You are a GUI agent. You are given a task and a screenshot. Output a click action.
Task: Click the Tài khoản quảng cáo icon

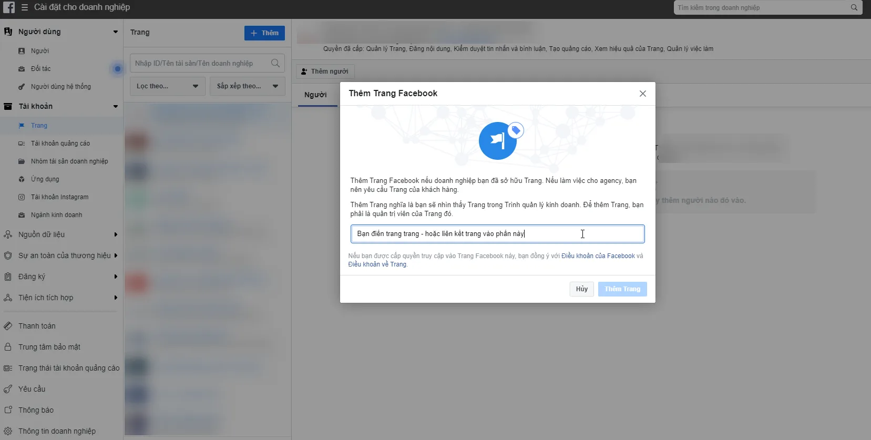pyautogui.click(x=22, y=144)
